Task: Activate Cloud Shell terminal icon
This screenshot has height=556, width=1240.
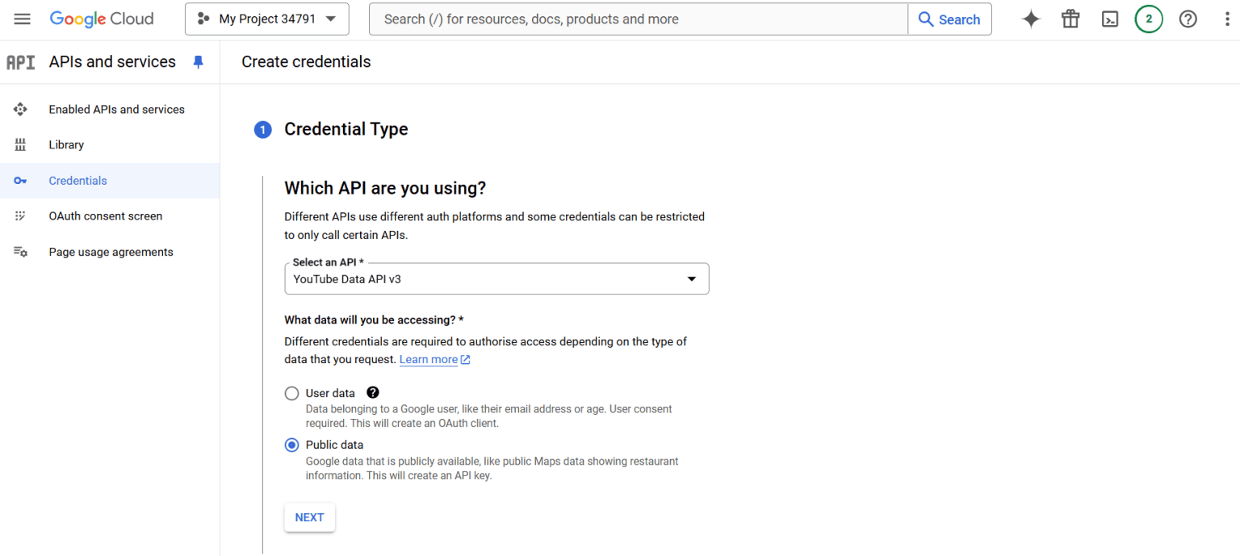Action: [x=1110, y=19]
